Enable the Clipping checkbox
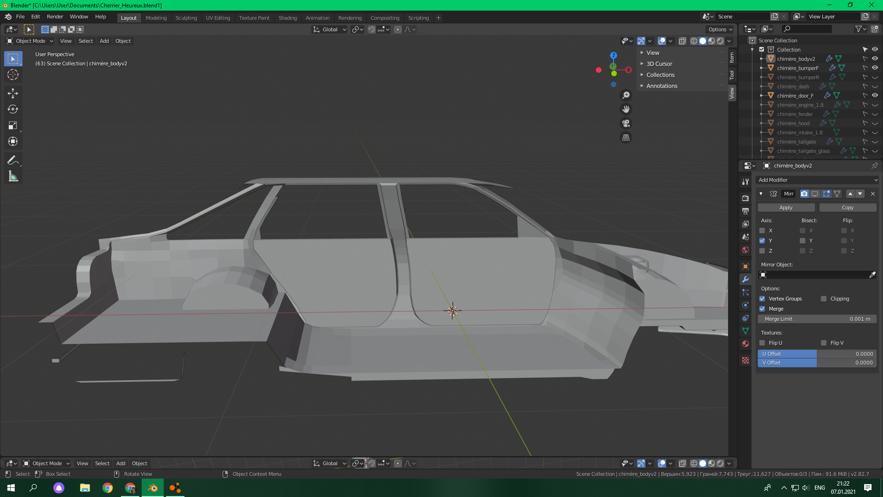Screen dimensions: 883x497 pos(824,299)
